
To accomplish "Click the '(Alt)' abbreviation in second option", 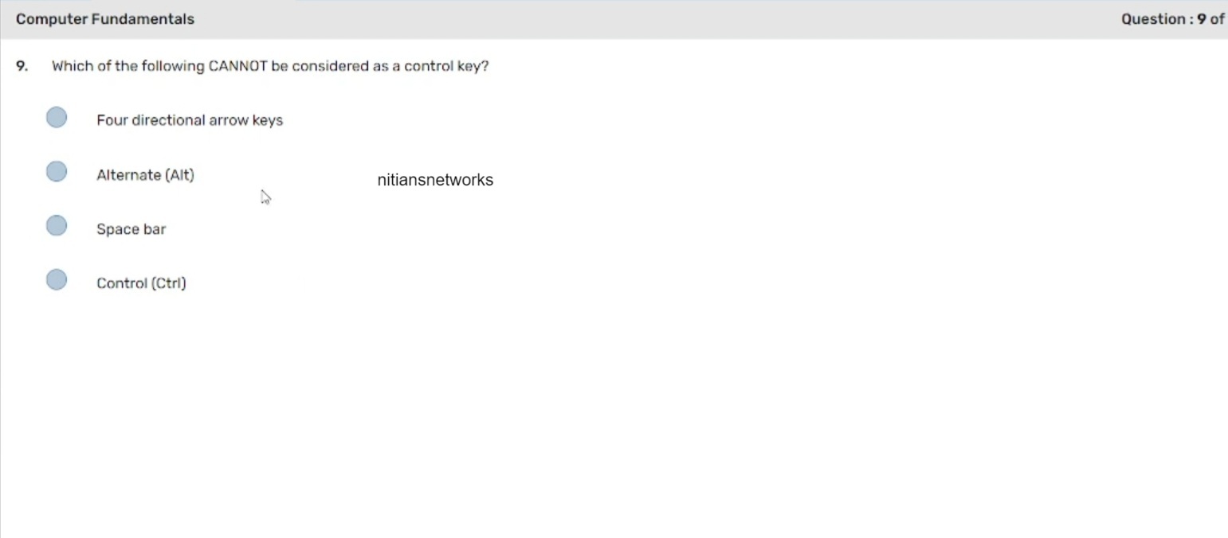I will coord(179,175).
